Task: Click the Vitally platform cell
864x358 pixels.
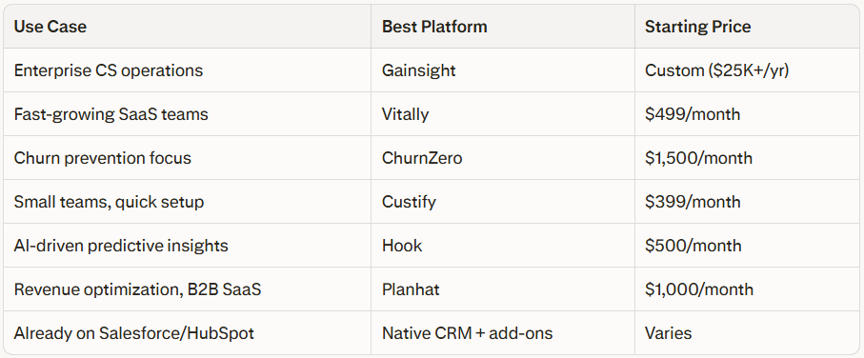Action: pyautogui.click(x=503, y=114)
